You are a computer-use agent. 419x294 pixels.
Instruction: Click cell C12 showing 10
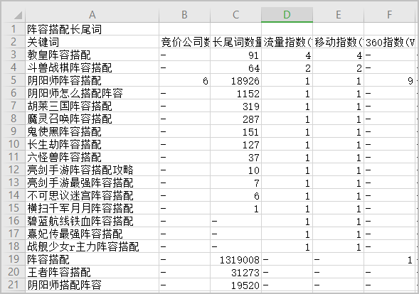click(236, 170)
